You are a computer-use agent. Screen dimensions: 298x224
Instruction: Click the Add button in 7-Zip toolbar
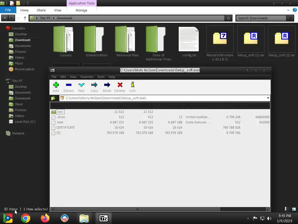click(56, 87)
